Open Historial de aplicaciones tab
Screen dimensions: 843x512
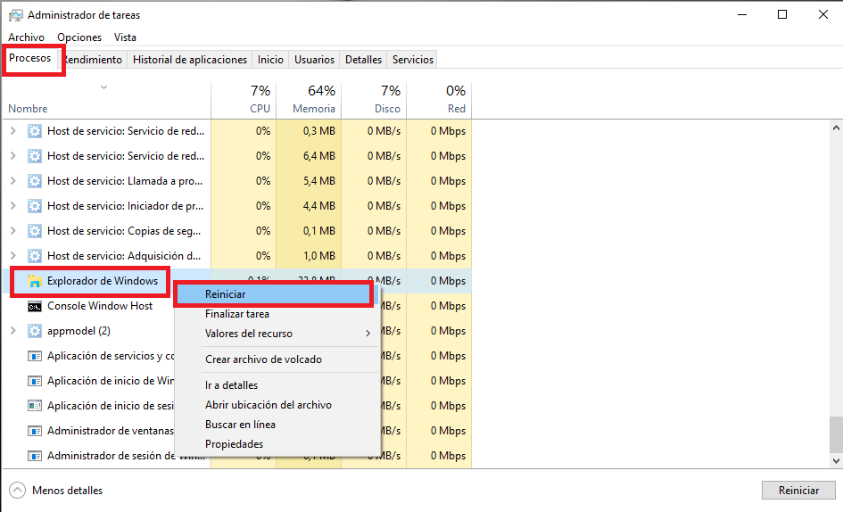(190, 60)
